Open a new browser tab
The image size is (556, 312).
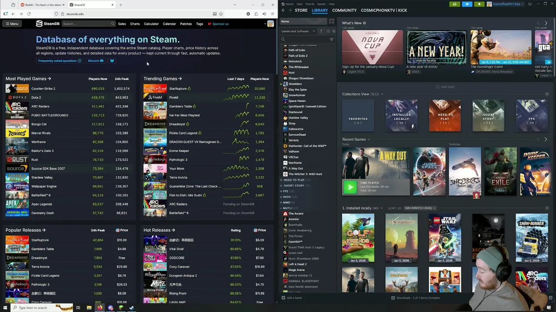120,5
